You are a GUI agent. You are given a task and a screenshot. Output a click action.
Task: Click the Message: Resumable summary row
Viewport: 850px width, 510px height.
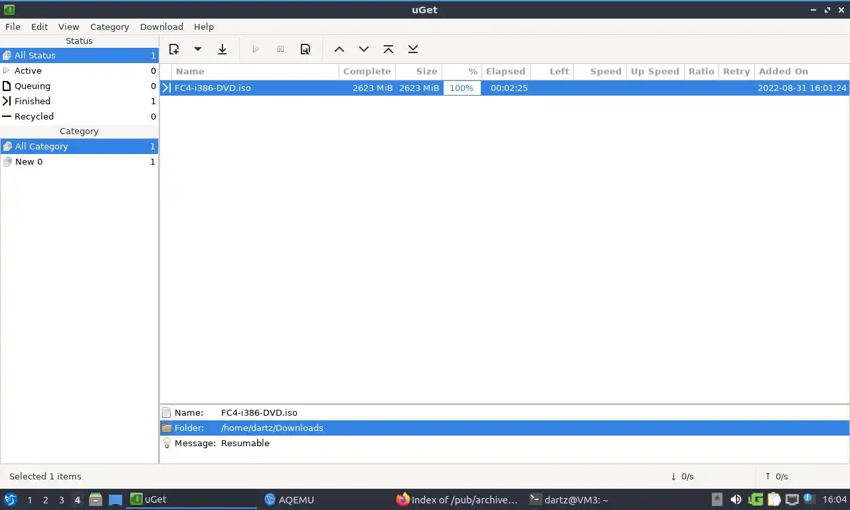pos(505,443)
